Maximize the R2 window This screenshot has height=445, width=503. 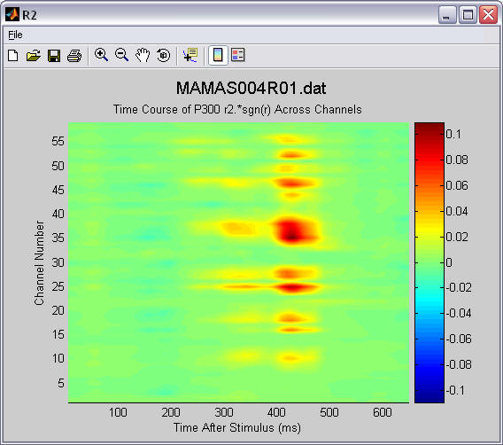[x=468, y=15]
